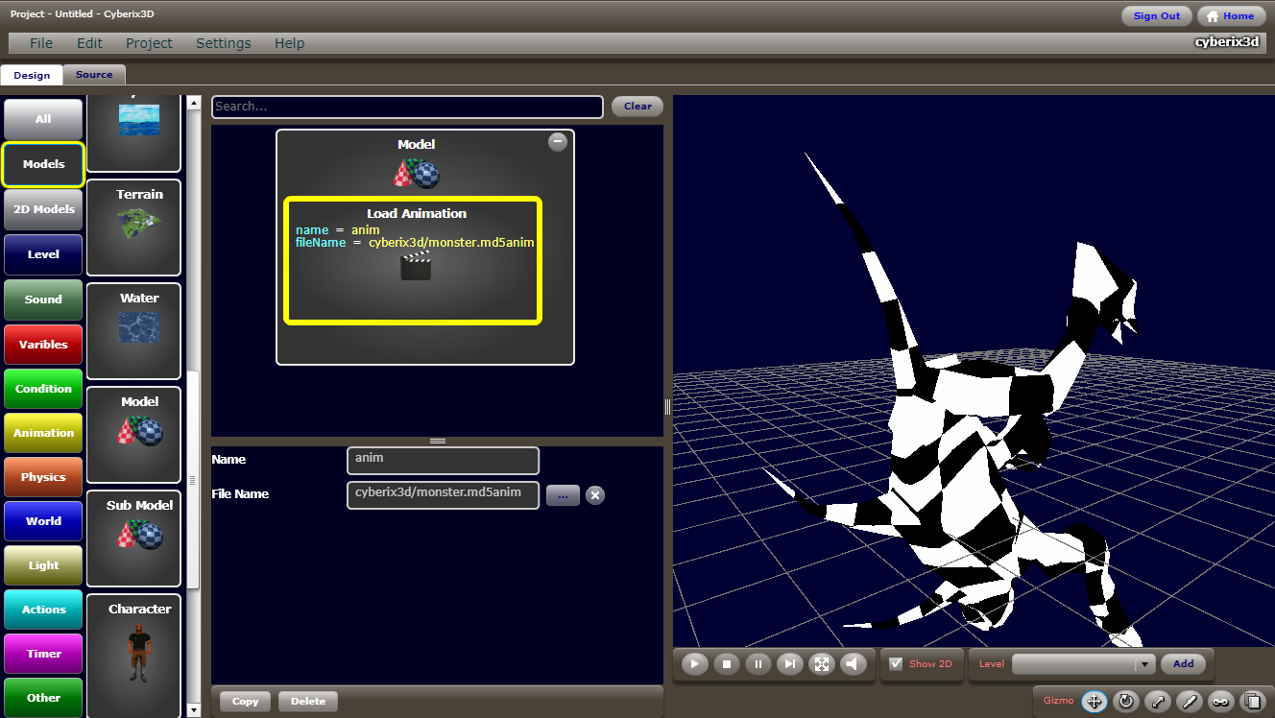Open the Project menu
This screenshot has height=718, width=1275.
pyautogui.click(x=149, y=43)
